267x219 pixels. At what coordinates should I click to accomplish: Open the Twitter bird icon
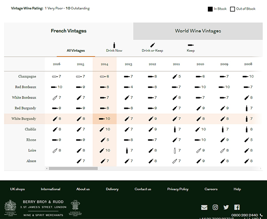pos(226,207)
